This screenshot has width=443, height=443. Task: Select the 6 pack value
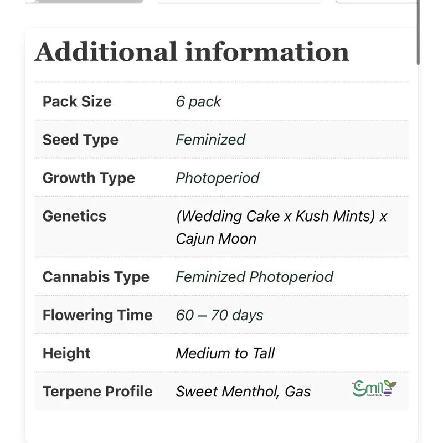pyautogui.click(x=198, y=101)
